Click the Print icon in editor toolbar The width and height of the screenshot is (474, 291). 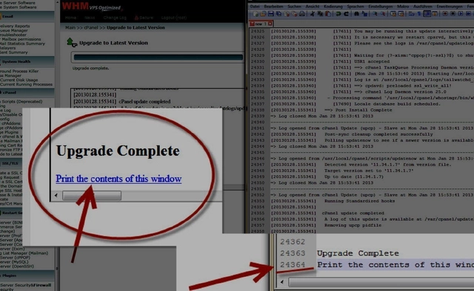(301, 13)
